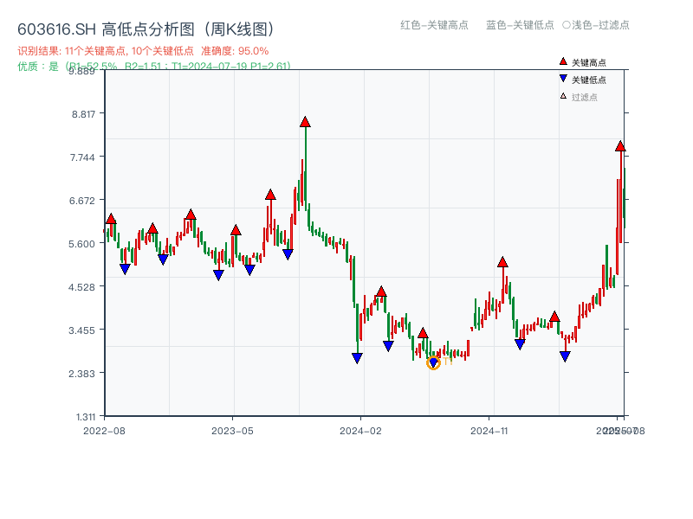Click the 2023-05 x-axis date label
Image resolution: width=693 pixels, height=519 pixels.
click(x=232, y=431)
